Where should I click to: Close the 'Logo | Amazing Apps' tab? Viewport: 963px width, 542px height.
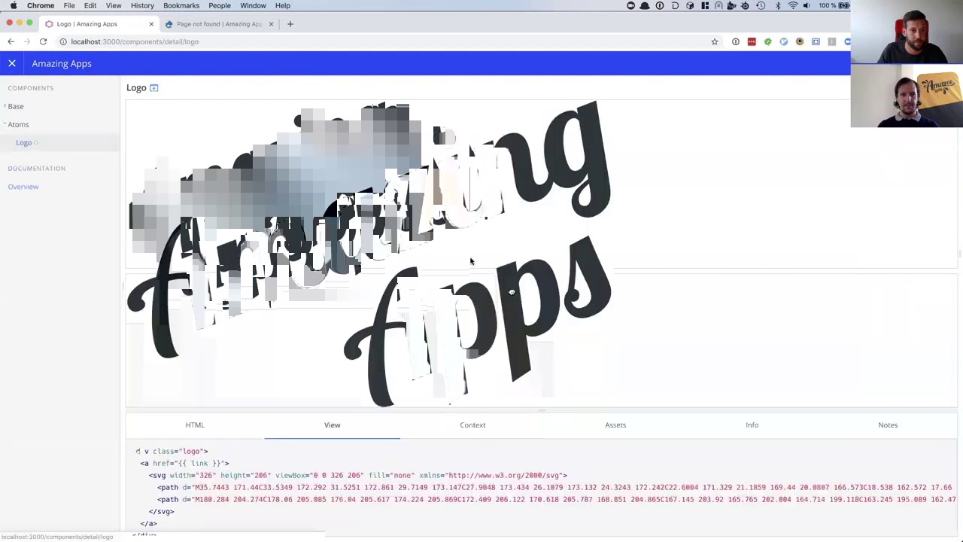[x=151, y=24]
